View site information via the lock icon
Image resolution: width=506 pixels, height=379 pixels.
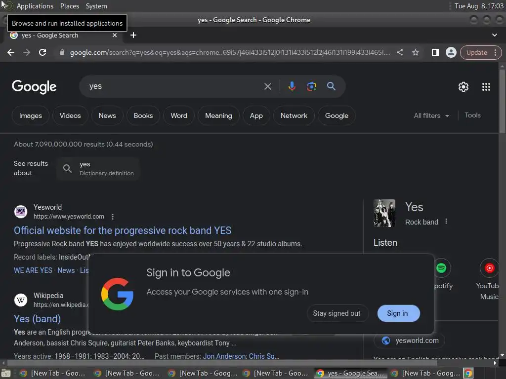(x=62, y=52)
